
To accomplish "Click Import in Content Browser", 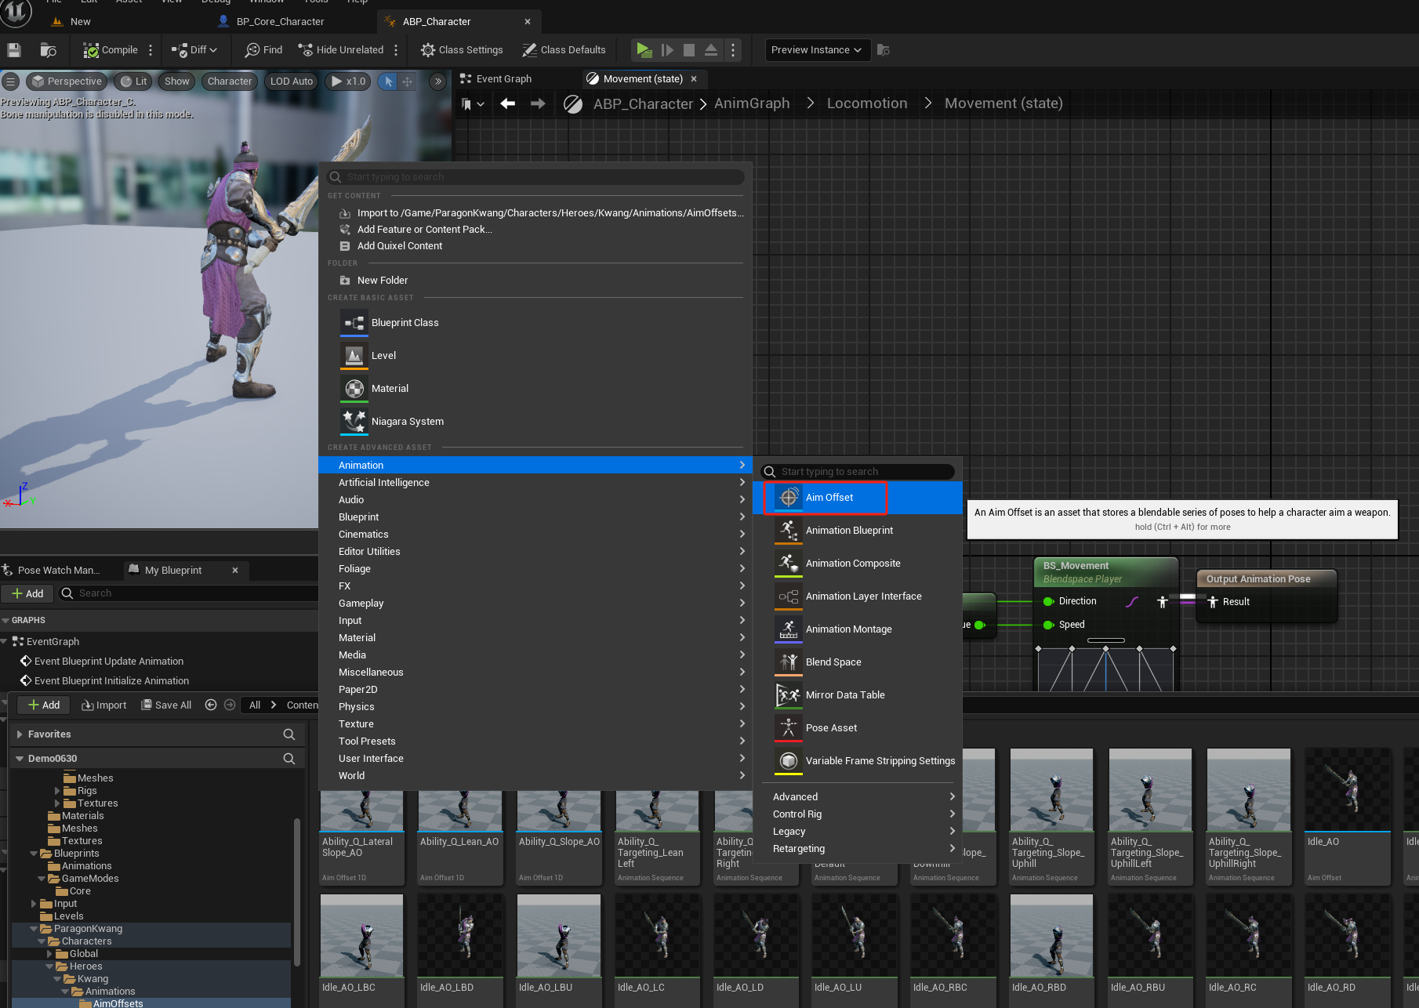I will coord(103,705).
